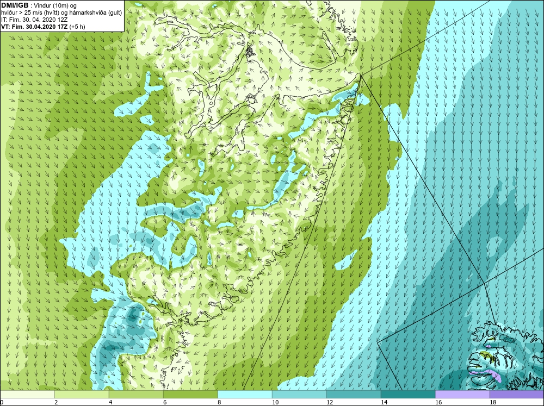Click the legend label '8'
Screen dimensions: 544x406
coord(219,402)
